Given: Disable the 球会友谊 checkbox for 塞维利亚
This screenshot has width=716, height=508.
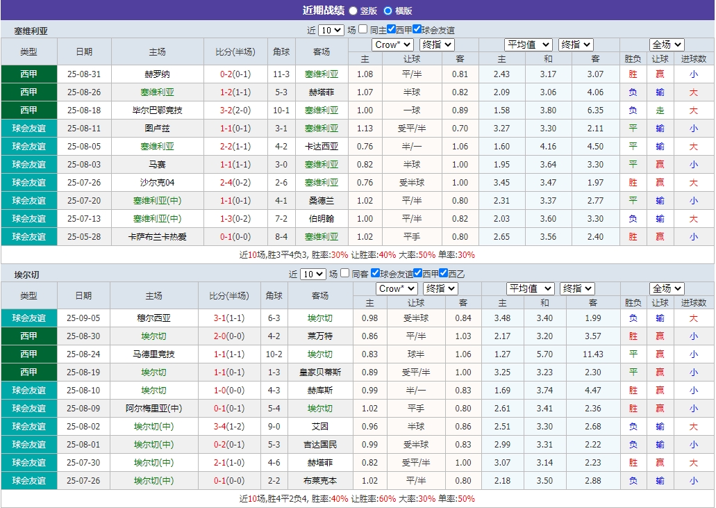Looking at the screenshot, I should [417, 31].
